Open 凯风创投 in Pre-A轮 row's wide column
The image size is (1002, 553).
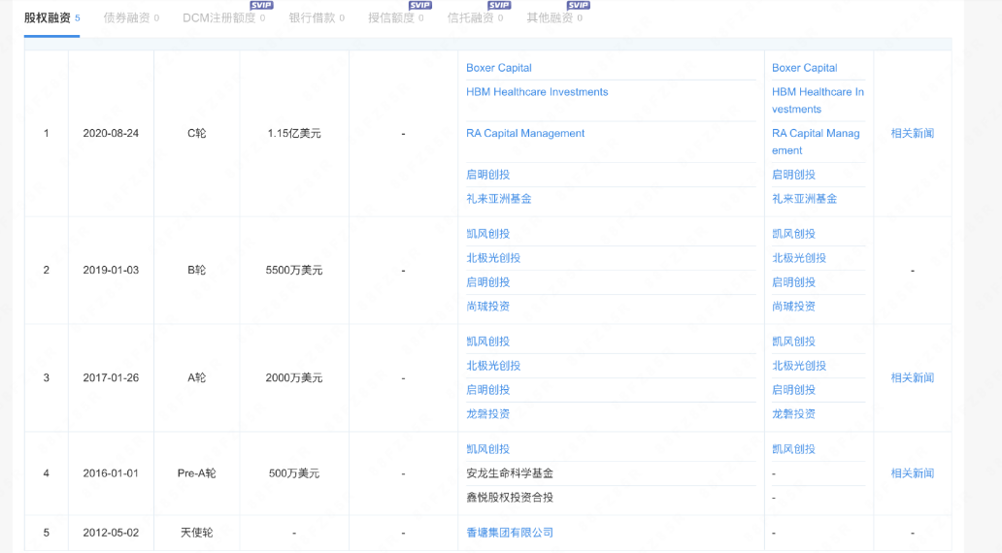(x=487, y=449)
